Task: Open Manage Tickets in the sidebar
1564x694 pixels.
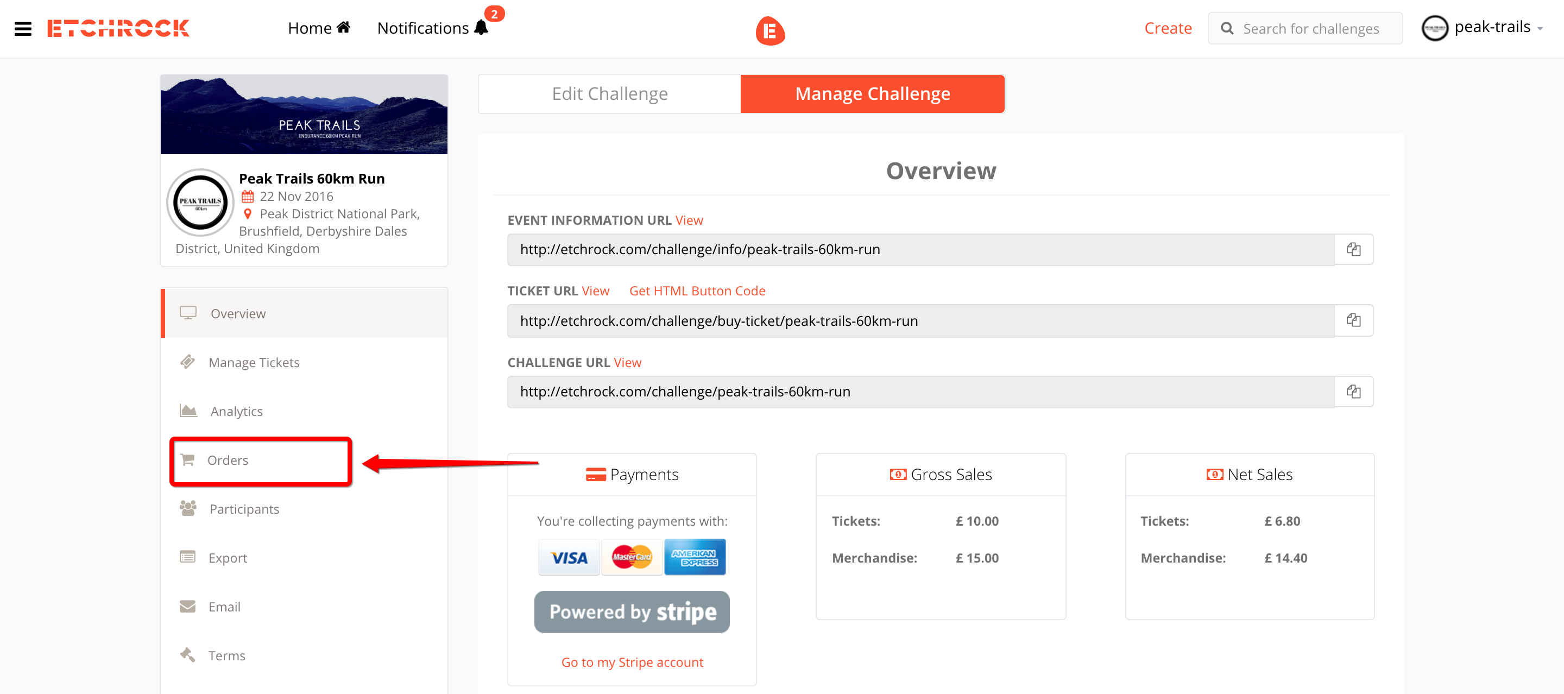Action: [254, 363]
